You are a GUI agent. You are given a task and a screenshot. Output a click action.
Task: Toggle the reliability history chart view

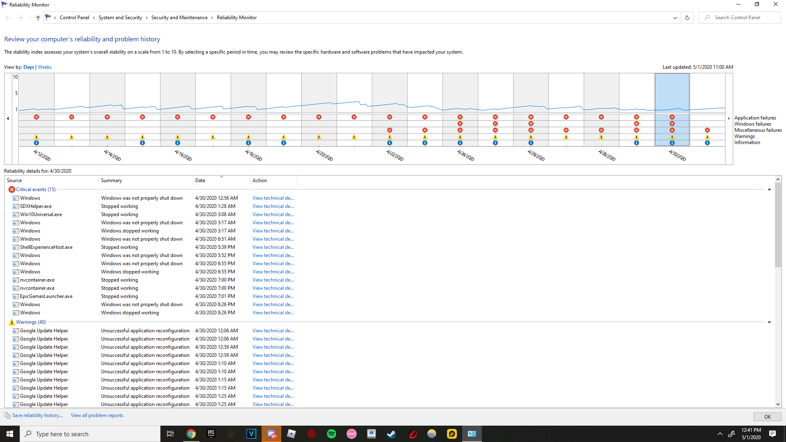pyautogui.click(x=44, y=67)
